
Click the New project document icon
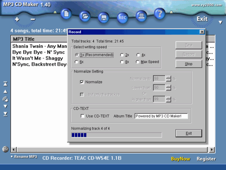[66, 14]
